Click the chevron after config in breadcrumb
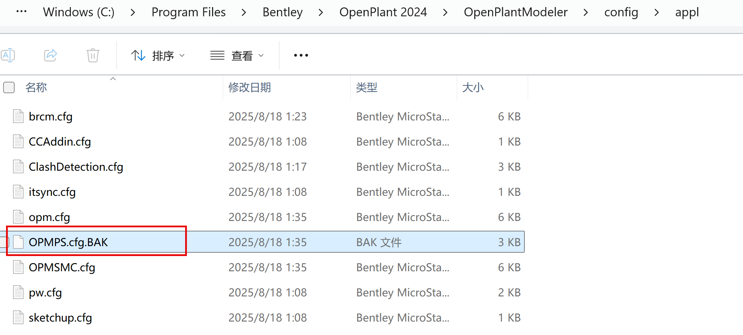 656,12
